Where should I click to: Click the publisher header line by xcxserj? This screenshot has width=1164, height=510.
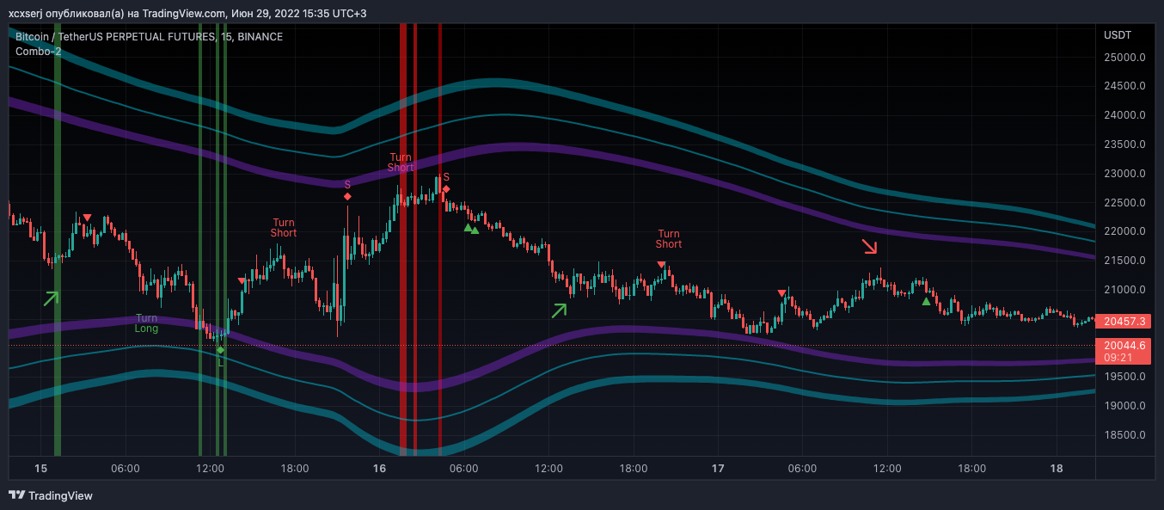tap(187, 13)
